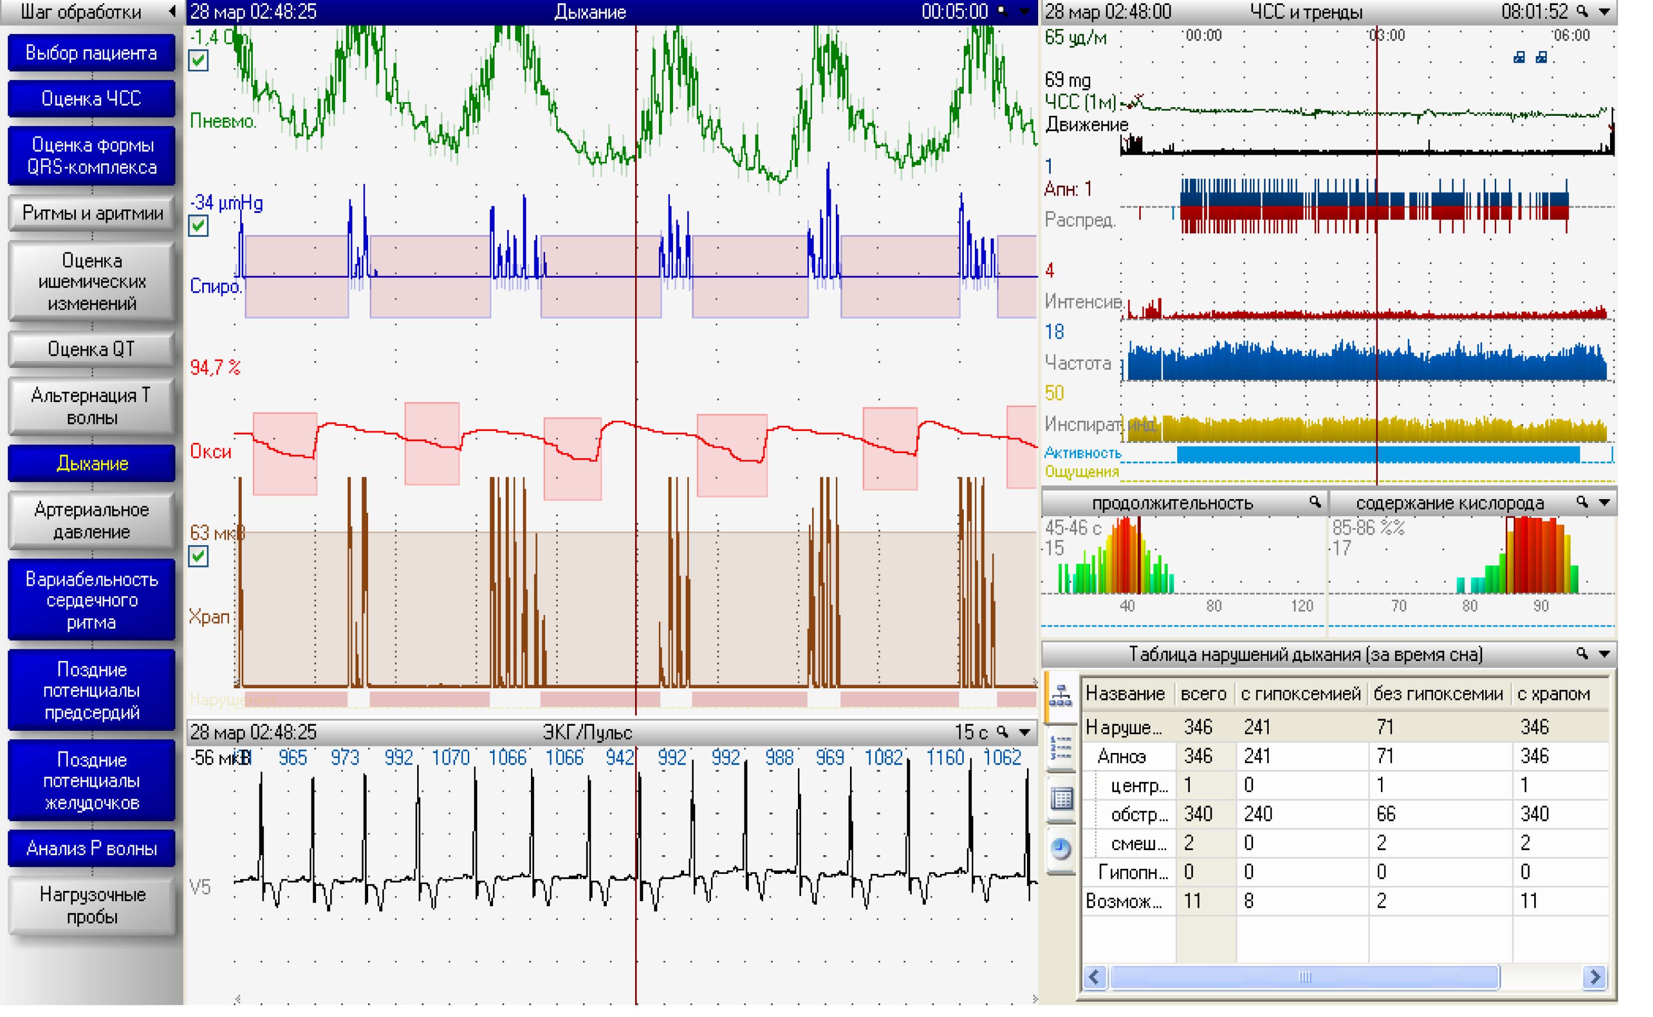Open the Дыхание processing step
This screenshot has height=1017, width=1653.
point(92,463)
